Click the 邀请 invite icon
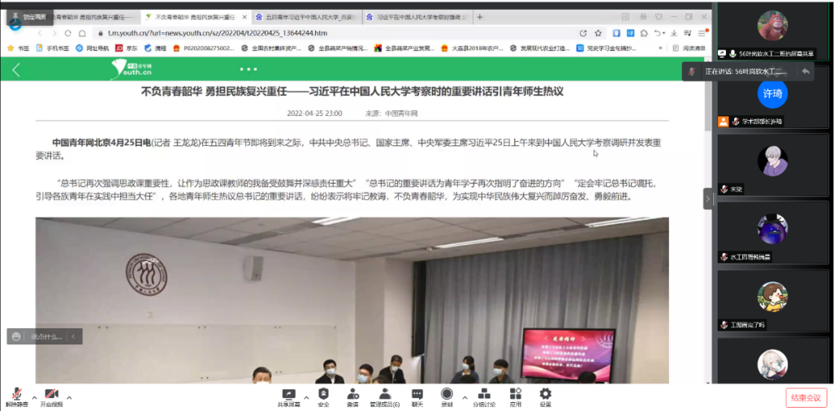The height and width of the screenshot is (411, 834). (352, 394)
